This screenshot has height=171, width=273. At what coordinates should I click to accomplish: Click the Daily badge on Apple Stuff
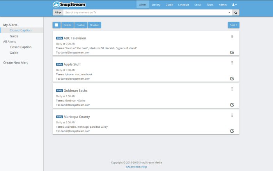click(60, 64)
